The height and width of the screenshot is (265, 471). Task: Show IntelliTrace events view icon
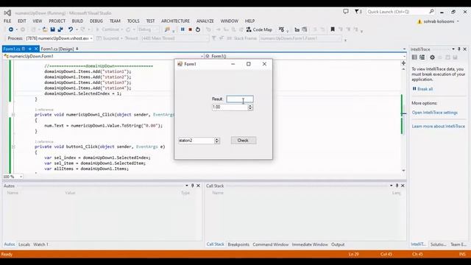click(414, 57)
